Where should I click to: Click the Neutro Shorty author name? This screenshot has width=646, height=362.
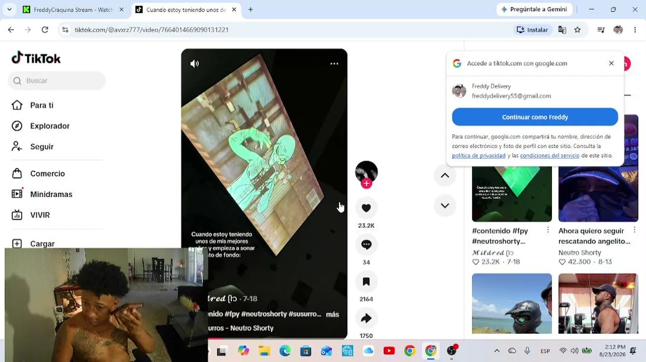[580, 253]
